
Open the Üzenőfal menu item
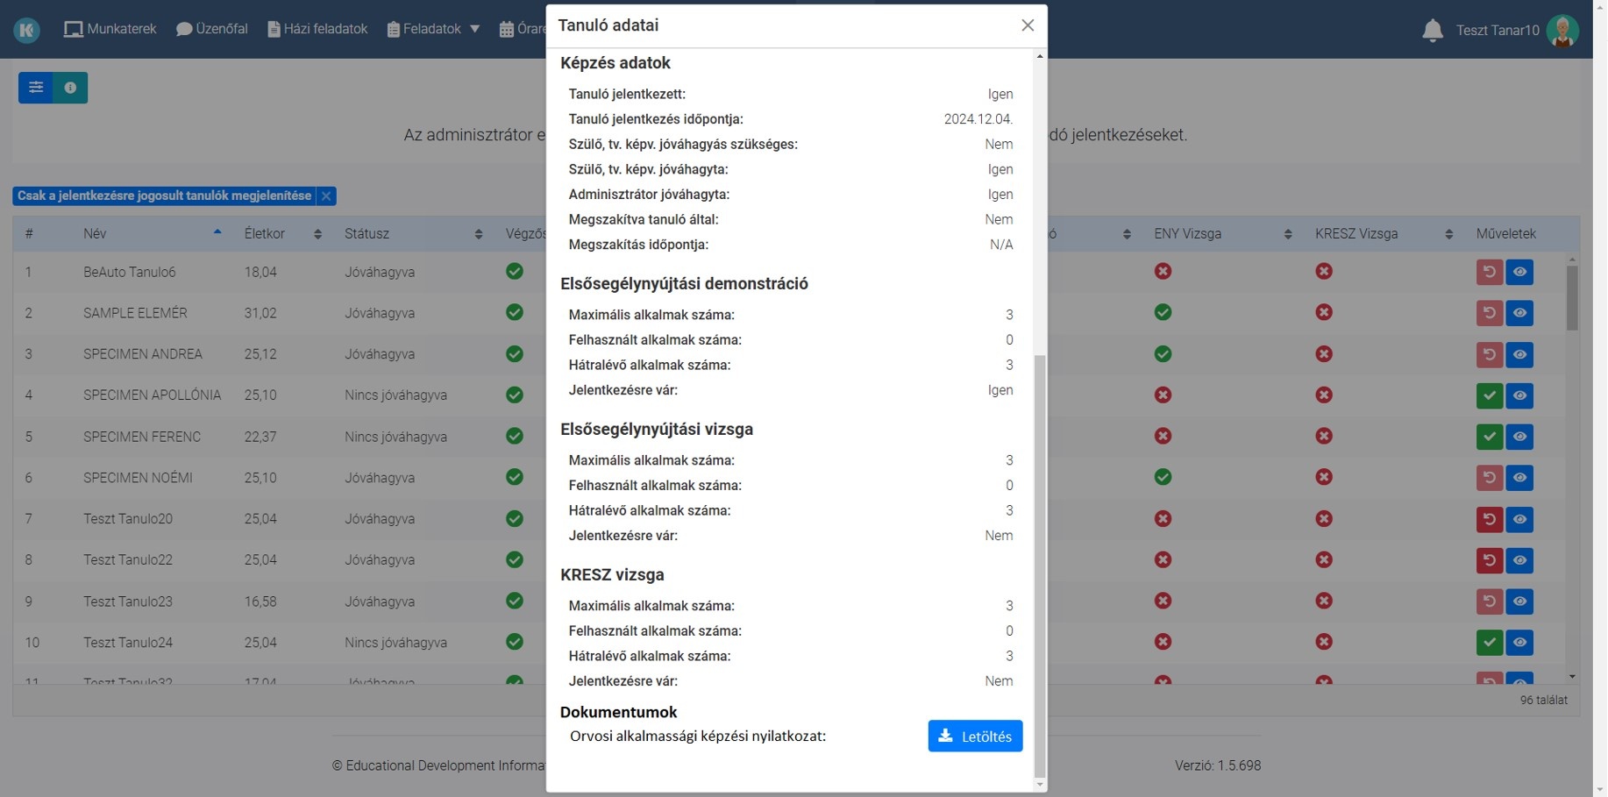coord(212,29)
